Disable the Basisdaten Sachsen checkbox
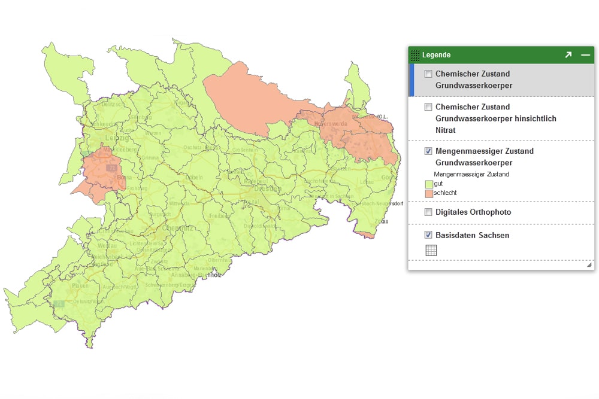The image size is (599, 399). tap(428, 235)
